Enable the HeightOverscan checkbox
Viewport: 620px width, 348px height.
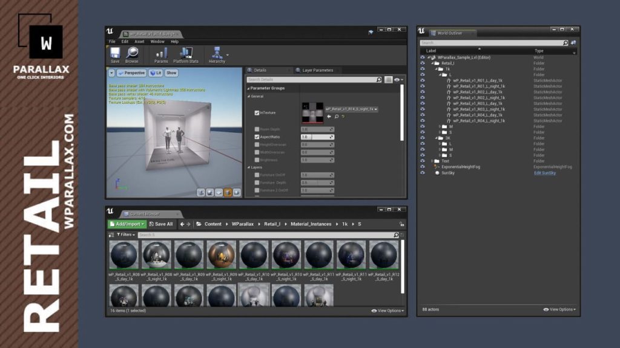[x=257, y=144]
